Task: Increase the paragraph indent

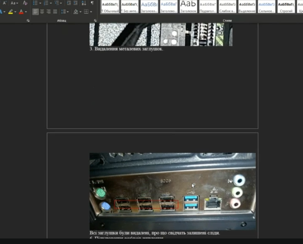Action: point(76,3)
